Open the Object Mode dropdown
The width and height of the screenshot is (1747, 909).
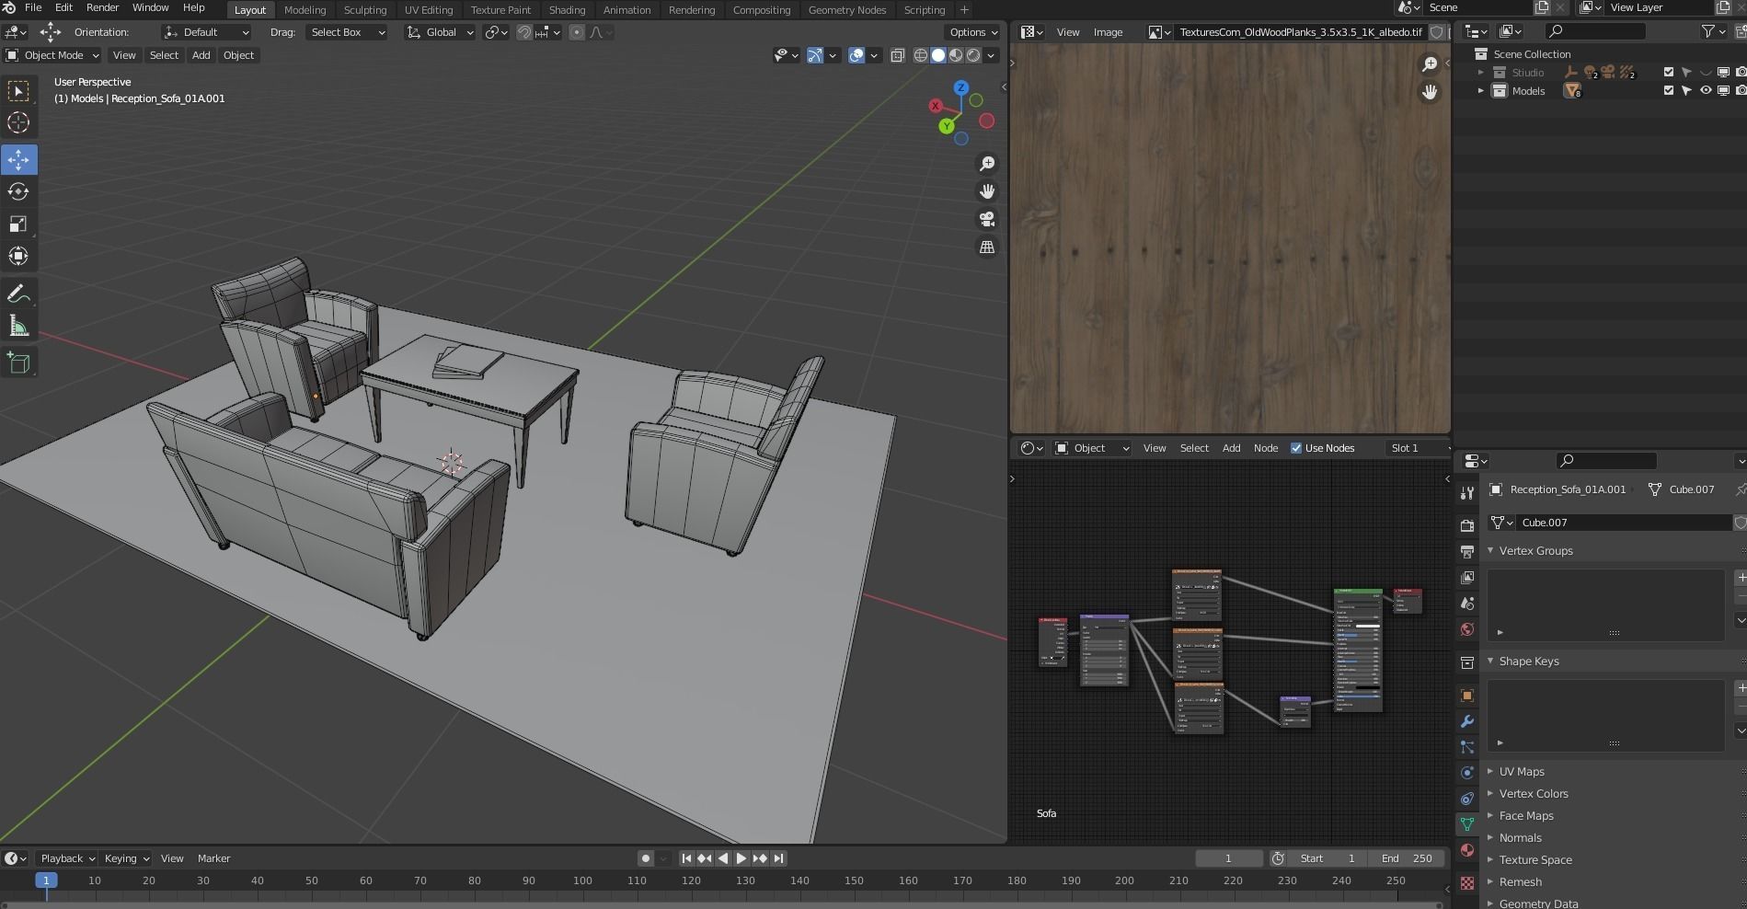click(x=53, y=55)
